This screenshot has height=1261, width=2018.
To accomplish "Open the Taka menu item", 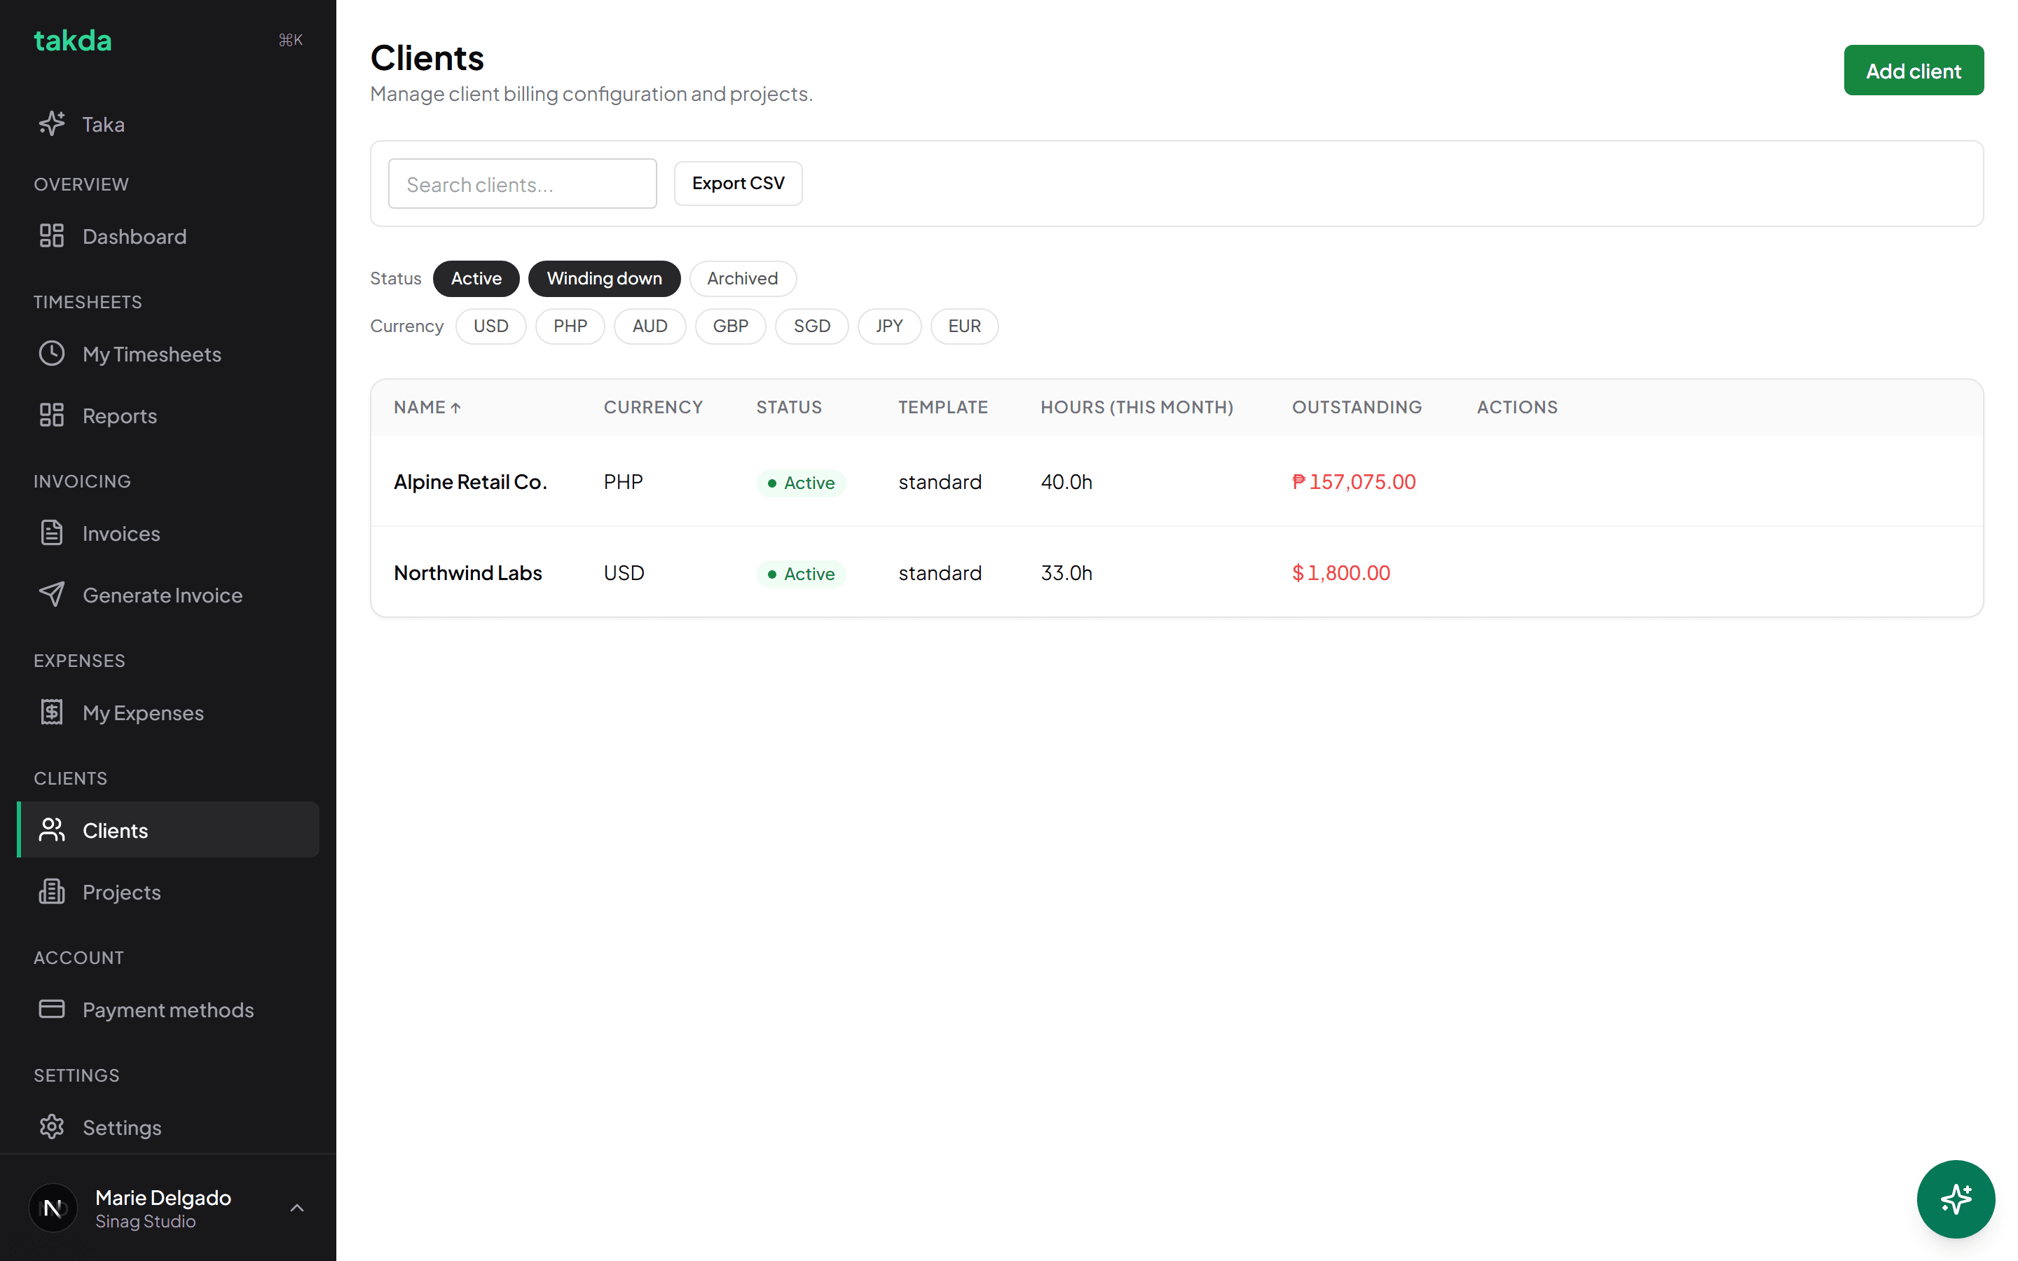I will (167, 124).
